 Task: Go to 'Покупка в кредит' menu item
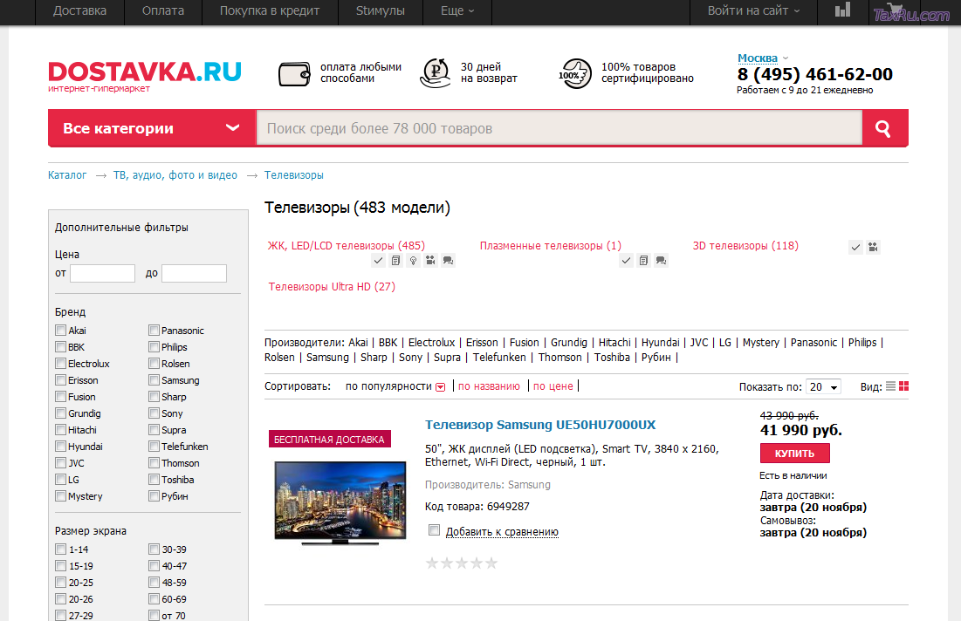tap(270, 11)
